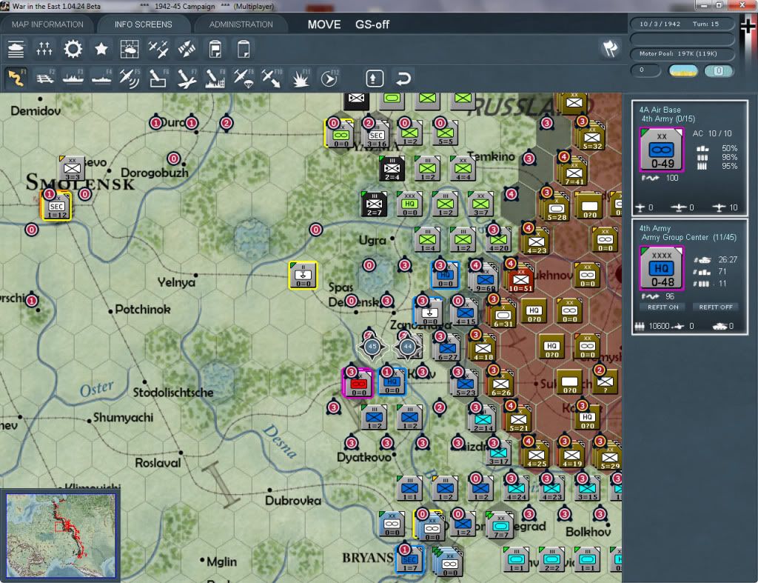Click the minimap overview thumbnail
This screenshot has width=758, height=583.
pos(61,536)
